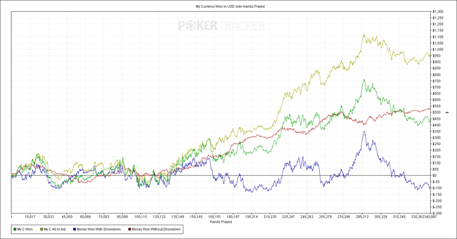This screenshot has height=239, width=457.
Task: Click the x-axis tick label '270,296'
Action: (x=344, y=217)
